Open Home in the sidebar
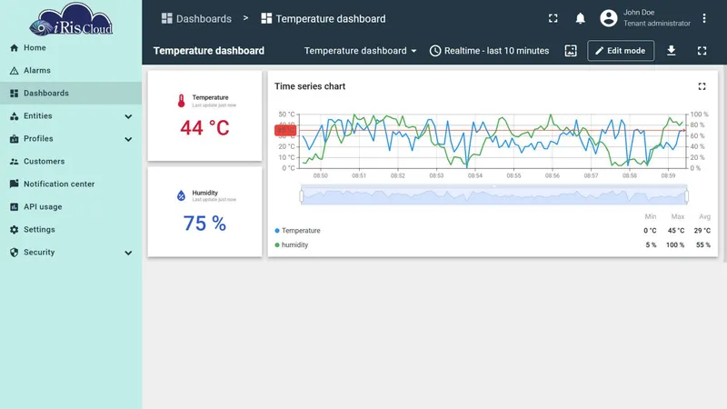Screen dimensions: 727x409 [71, 48]
